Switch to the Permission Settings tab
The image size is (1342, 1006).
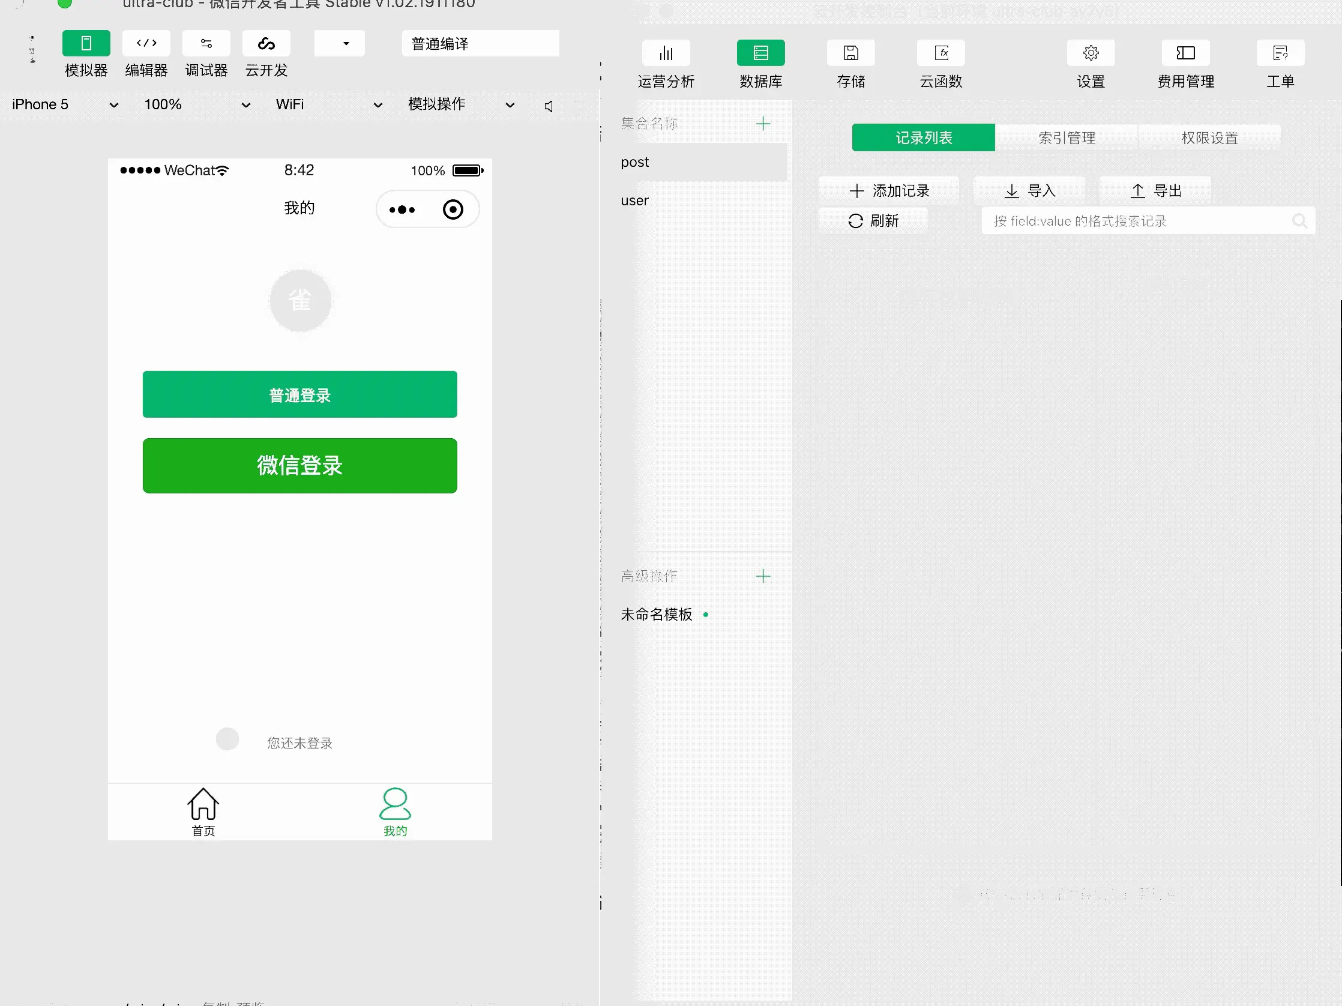(x=1209, y=137)
